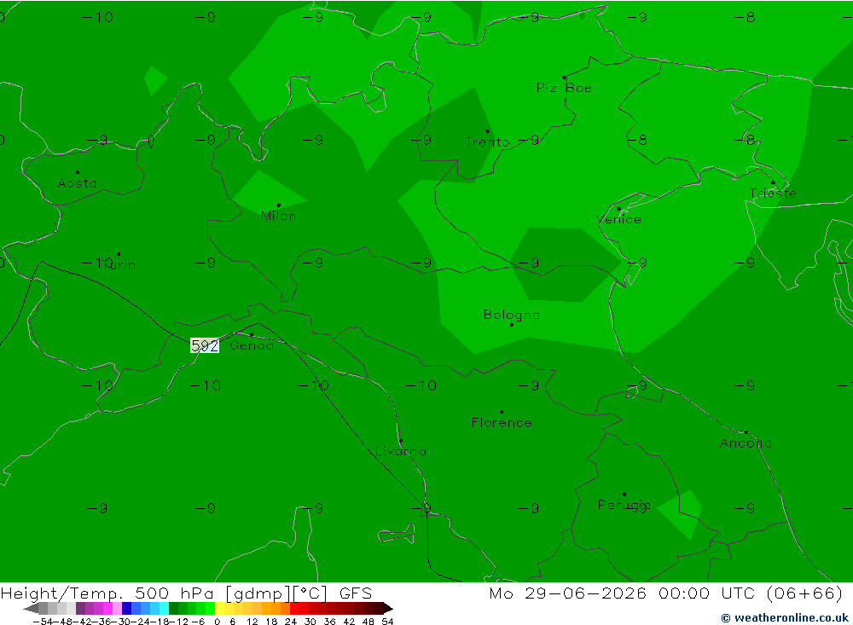Click the Bologna city label
853x625 pixels.
[x=511, y=315]
